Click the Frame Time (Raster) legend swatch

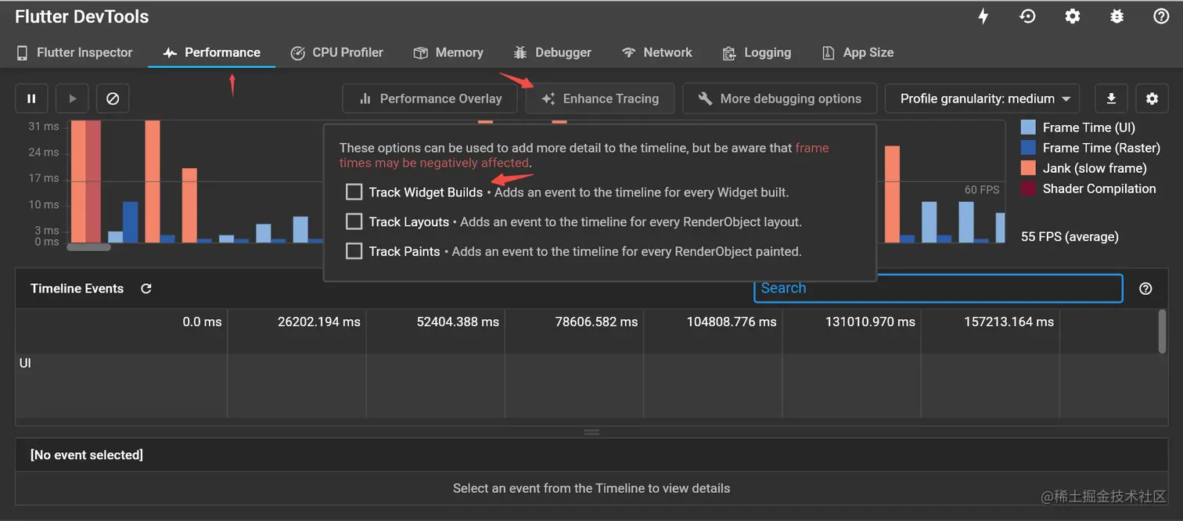click(x=1028, y=148)
